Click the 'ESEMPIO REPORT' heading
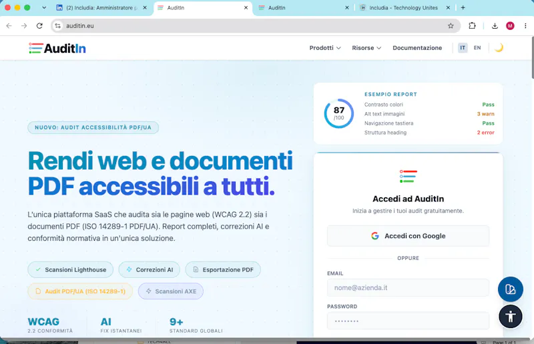The width and height of the screenshot is (534, 344). point(390,94)
